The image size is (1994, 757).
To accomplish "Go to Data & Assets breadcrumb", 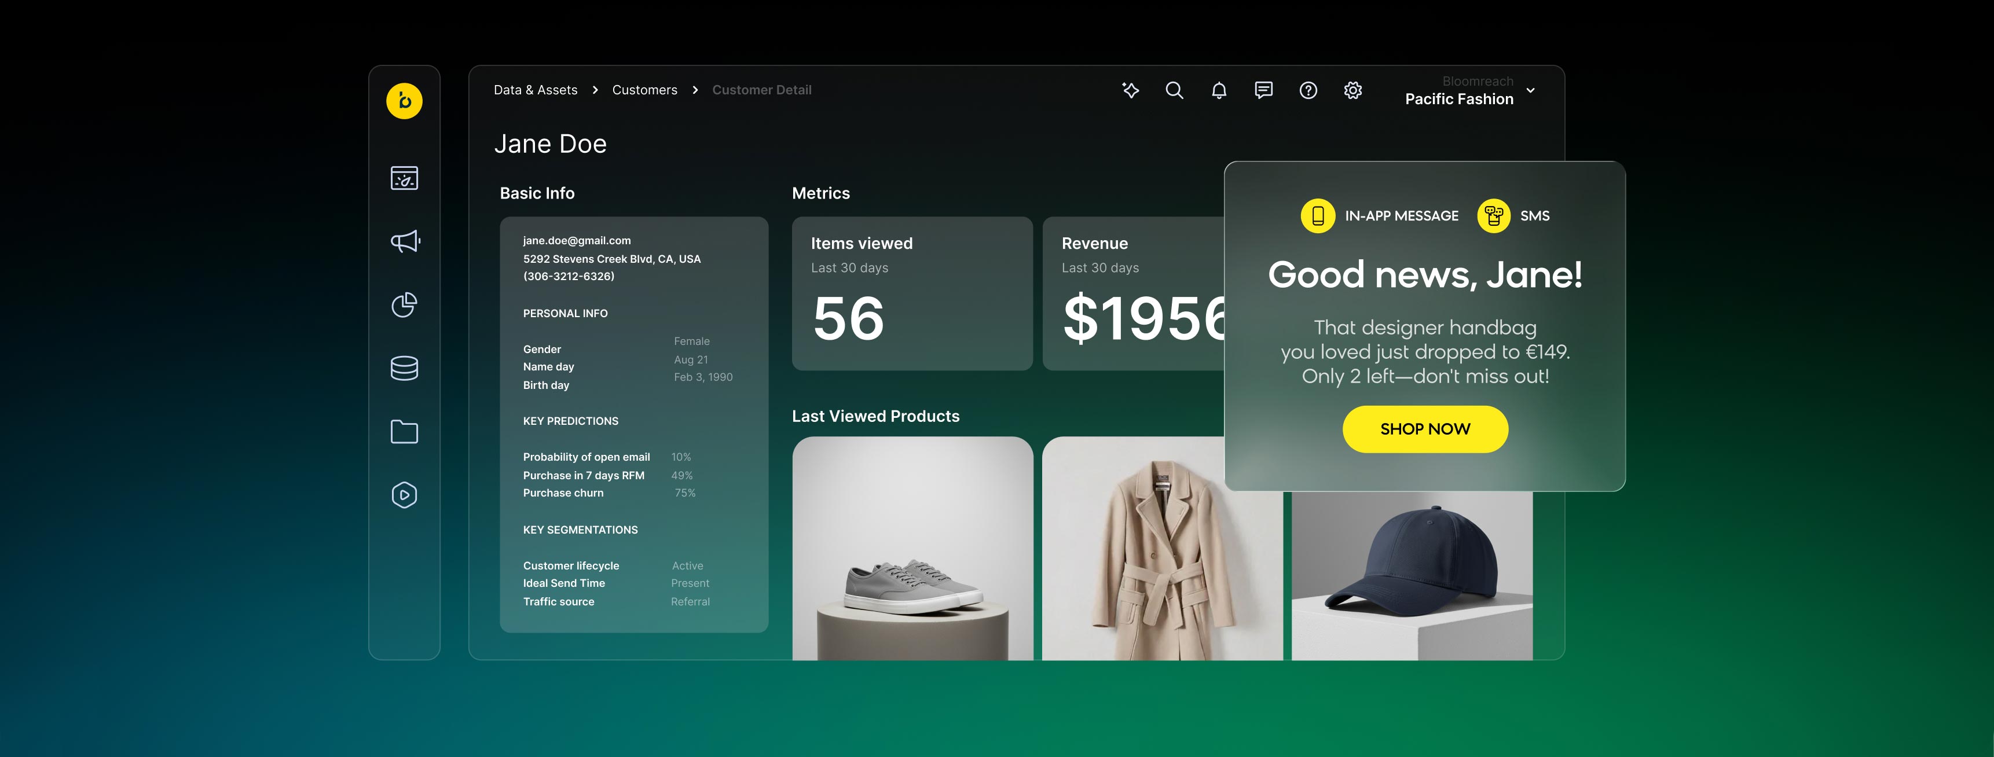I will click(536, 90).
